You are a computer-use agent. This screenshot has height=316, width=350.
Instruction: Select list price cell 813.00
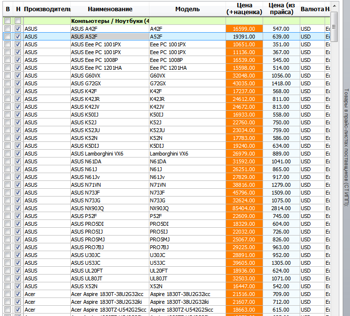281,107
